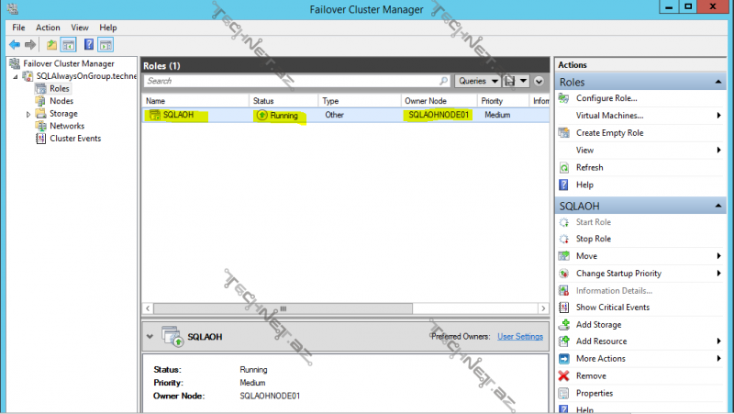Click the red Remove icon

pyautogui.click(x=564, y=376)
